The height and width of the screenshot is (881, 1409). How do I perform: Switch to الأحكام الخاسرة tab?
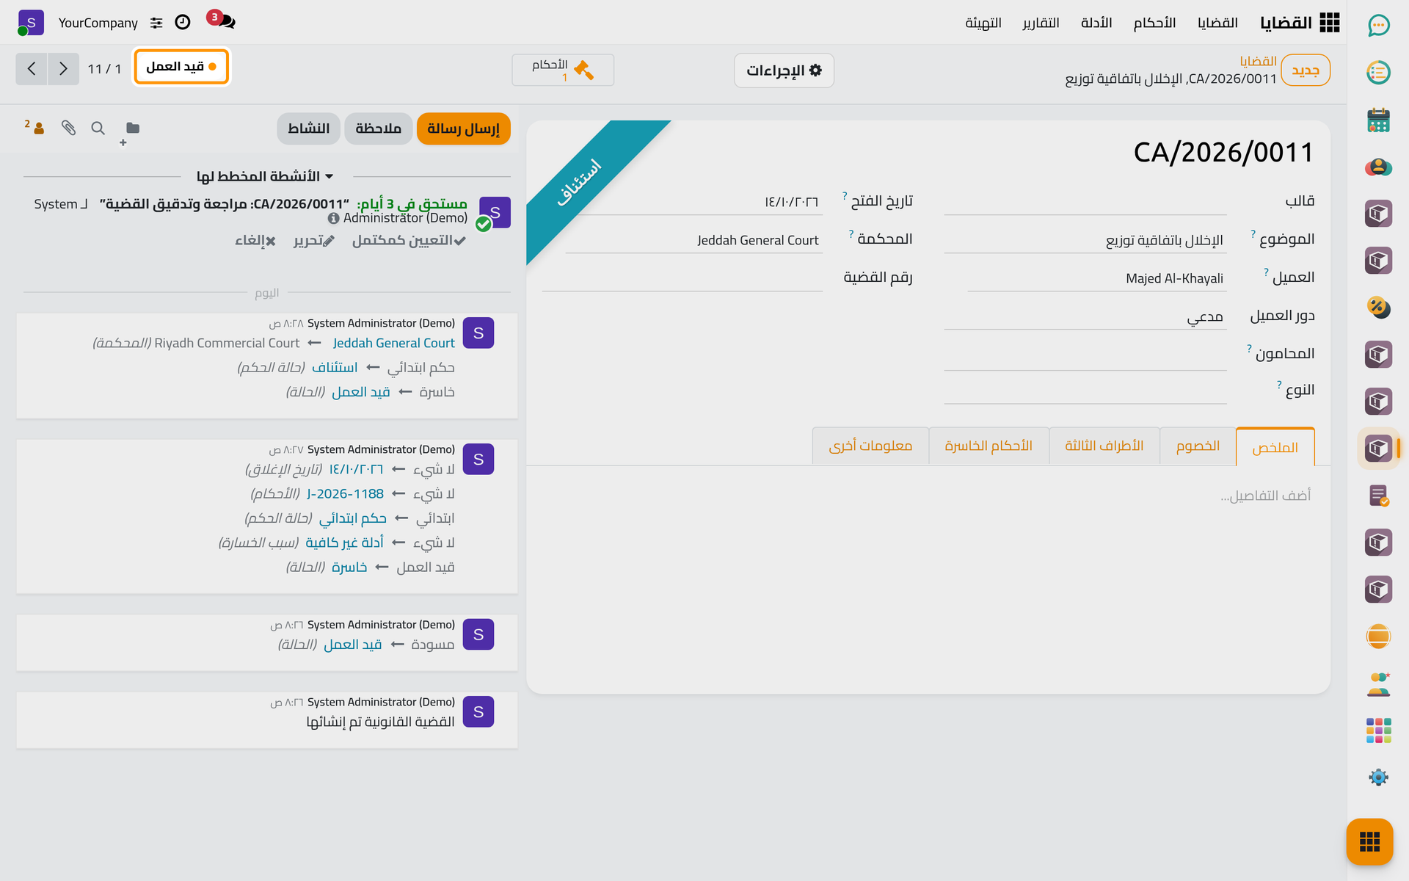coord(989,446)
